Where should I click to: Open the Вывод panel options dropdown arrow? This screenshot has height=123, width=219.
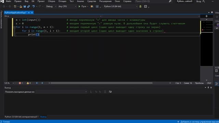click(205, 87)
